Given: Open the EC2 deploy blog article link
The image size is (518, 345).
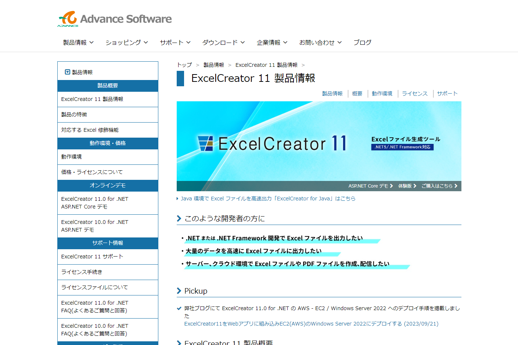Looking at the screenshot, I should (x=311, y=324).
